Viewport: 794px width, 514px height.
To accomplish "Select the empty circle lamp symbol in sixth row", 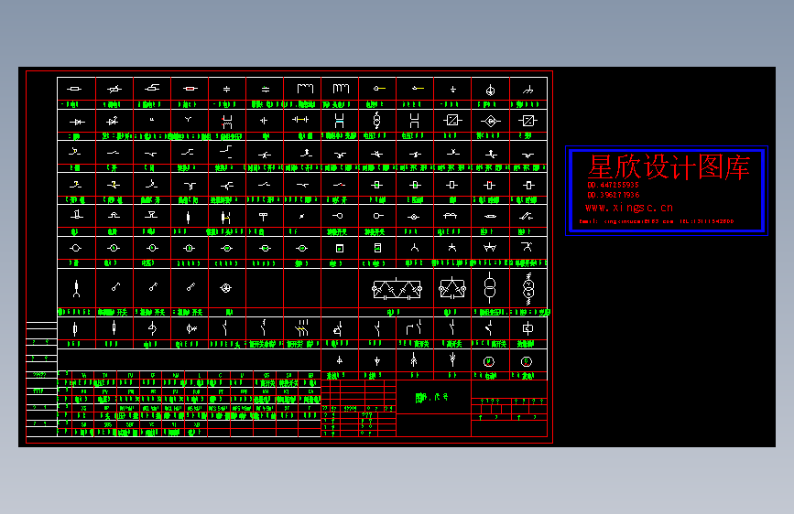I will (x=75, y=248).
